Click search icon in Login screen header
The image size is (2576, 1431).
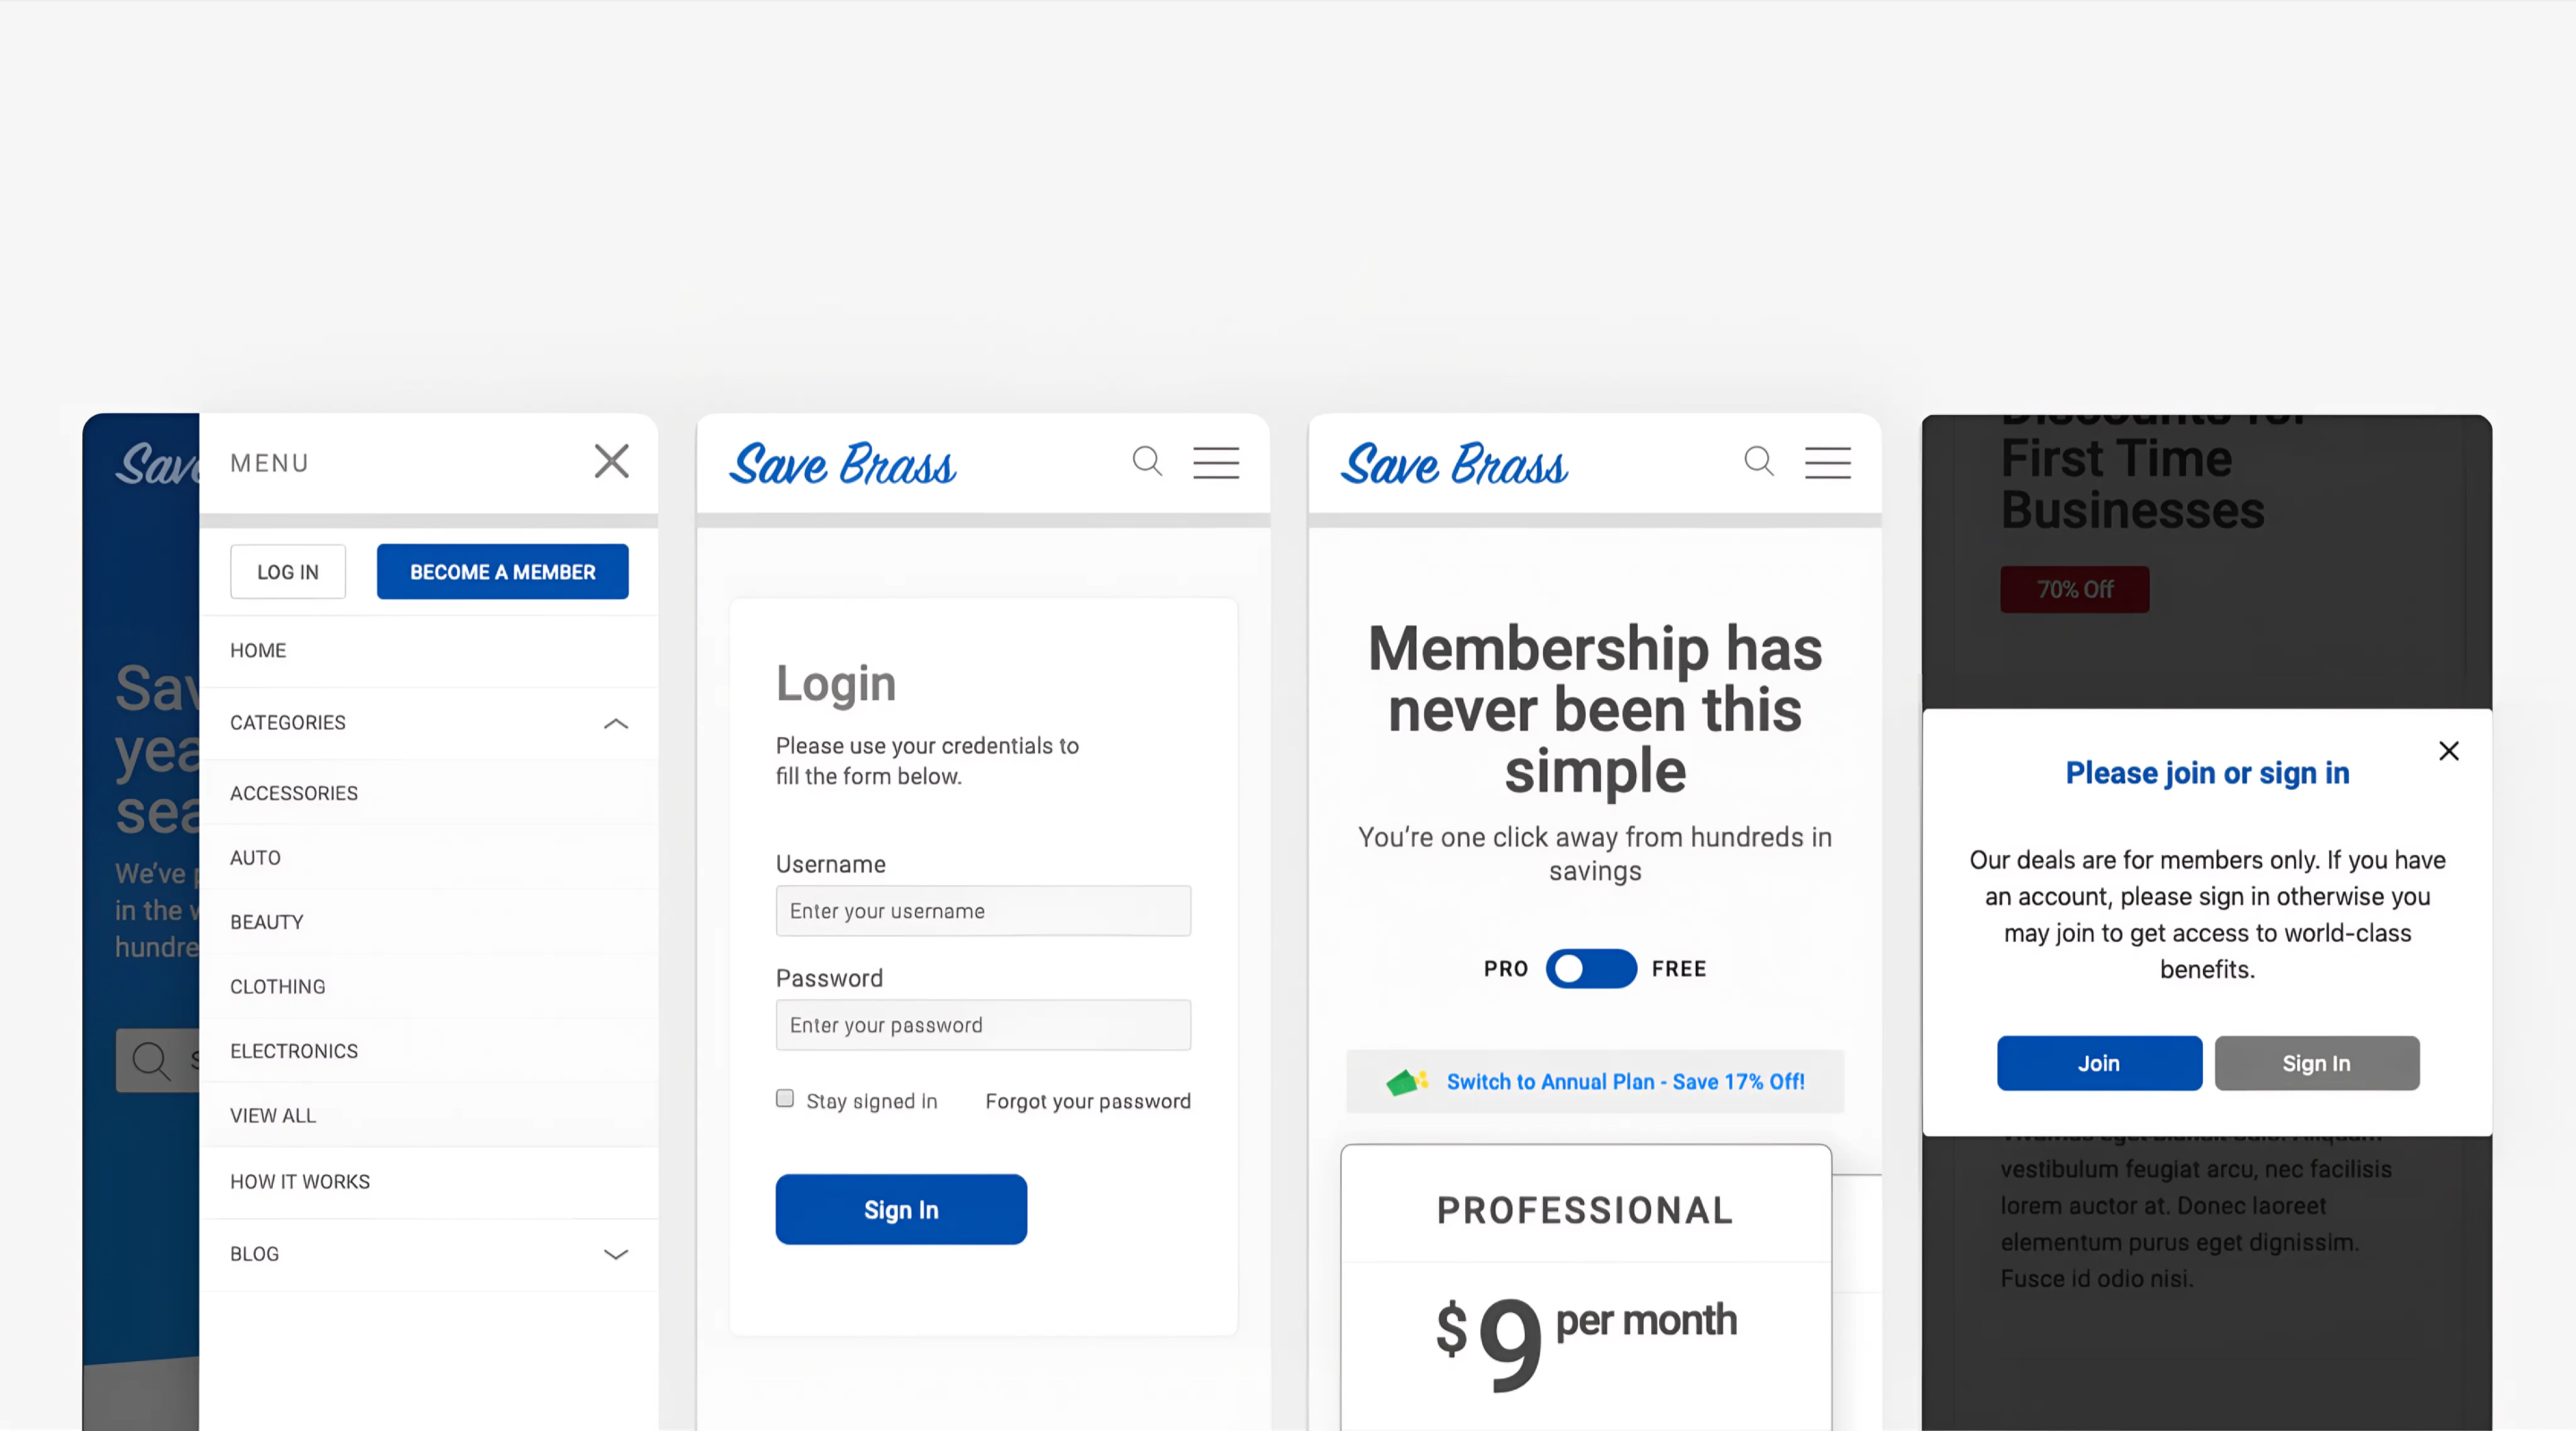click(1147, 461)
